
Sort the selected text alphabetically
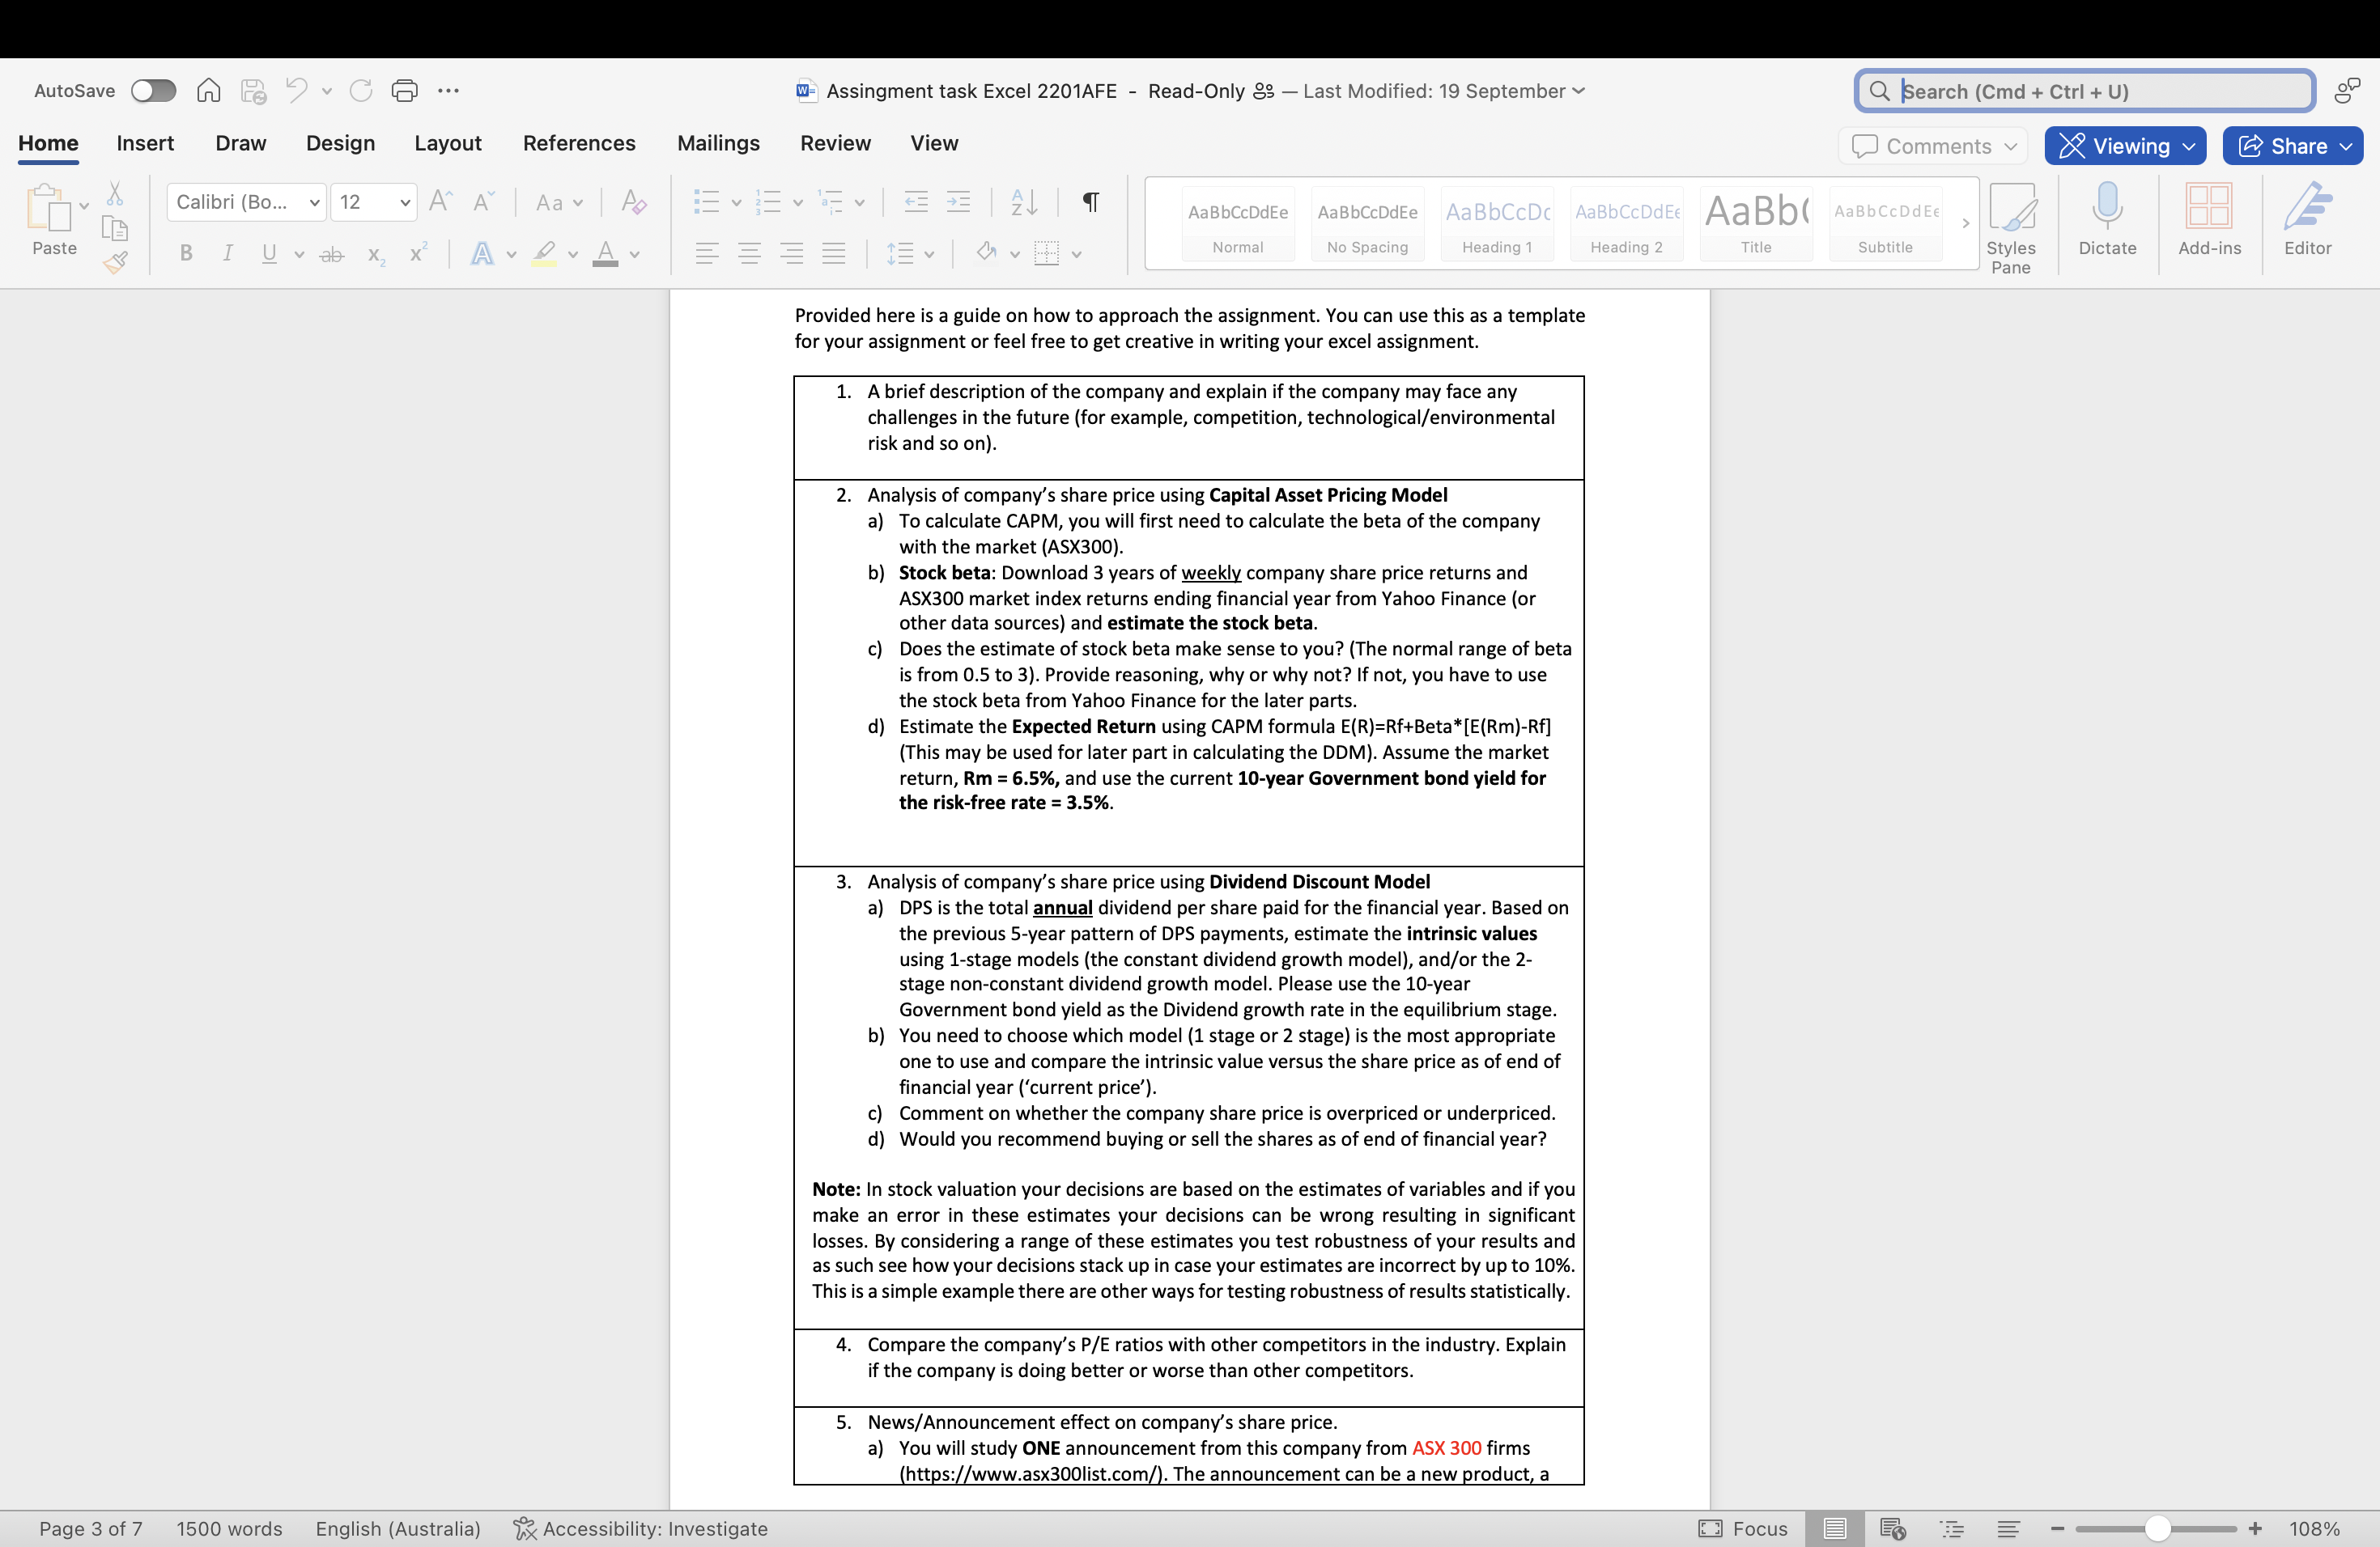coord(1023,201)
